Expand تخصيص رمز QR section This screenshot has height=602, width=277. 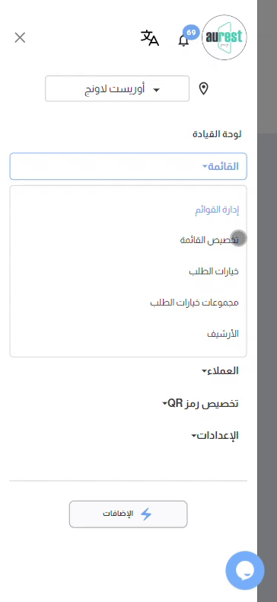[x=200, y=404]
